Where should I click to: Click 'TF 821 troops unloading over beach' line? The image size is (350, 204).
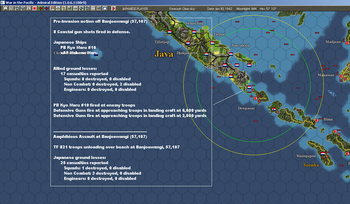coord(116,147)
